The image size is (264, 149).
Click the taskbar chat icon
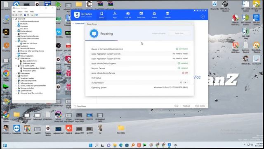(x=109, y=145)
